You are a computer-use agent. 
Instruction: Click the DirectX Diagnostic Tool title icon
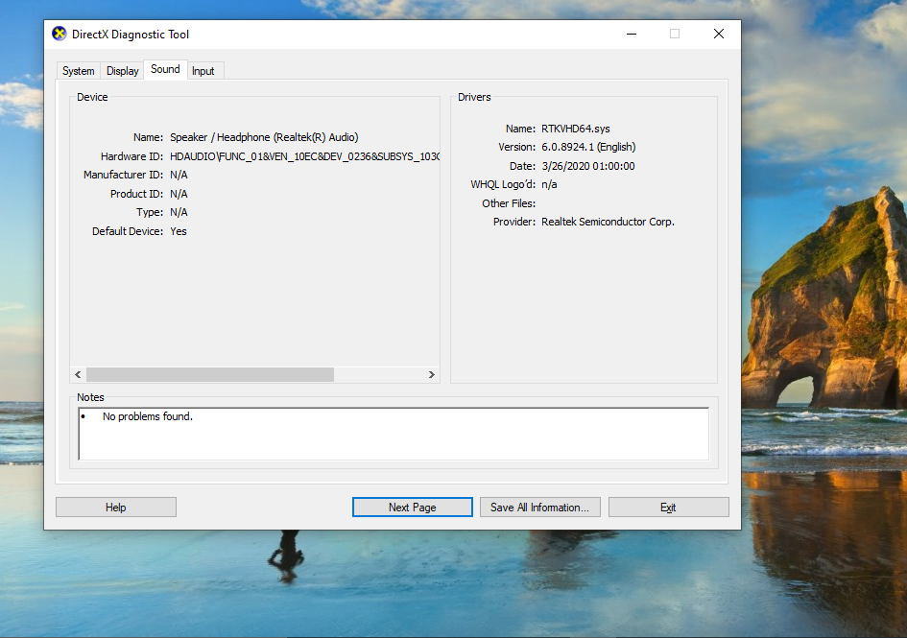click(59, 35)
